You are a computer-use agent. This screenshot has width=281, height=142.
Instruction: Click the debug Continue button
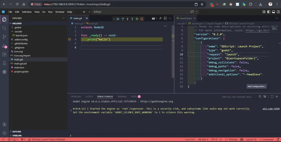point(118,19)
